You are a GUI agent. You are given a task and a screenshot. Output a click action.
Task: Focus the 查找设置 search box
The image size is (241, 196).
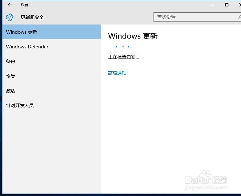[x=197, y=17]
